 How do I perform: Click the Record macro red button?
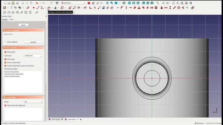click(89, 3)
